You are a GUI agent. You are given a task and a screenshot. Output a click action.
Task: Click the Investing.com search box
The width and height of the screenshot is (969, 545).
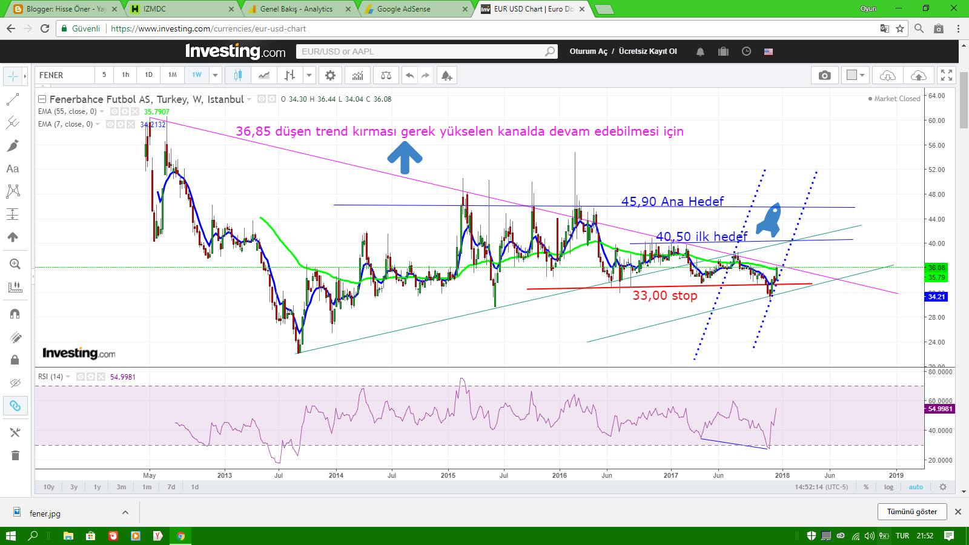pos(426,51)
